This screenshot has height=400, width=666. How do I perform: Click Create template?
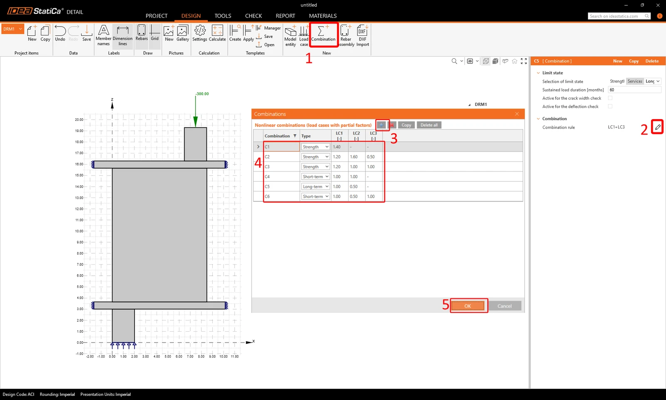(235, 33)
